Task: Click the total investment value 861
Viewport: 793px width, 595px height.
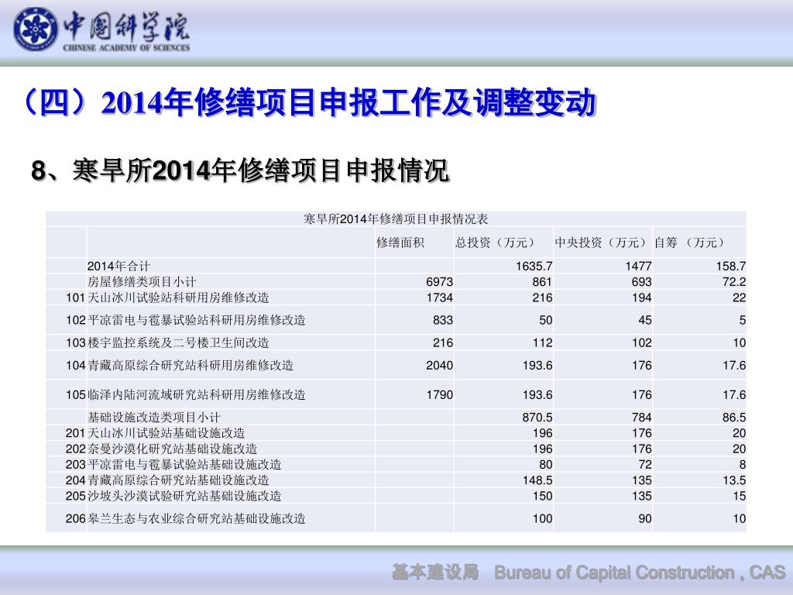Action: click(x=541, y=282)
